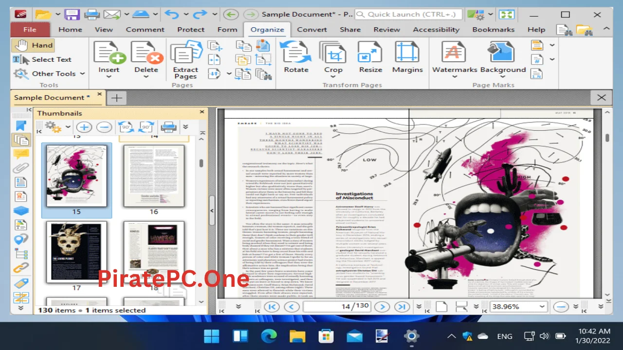623x350 pixels.
Task: Click the Background icon
Action: (x=502, y=52)
